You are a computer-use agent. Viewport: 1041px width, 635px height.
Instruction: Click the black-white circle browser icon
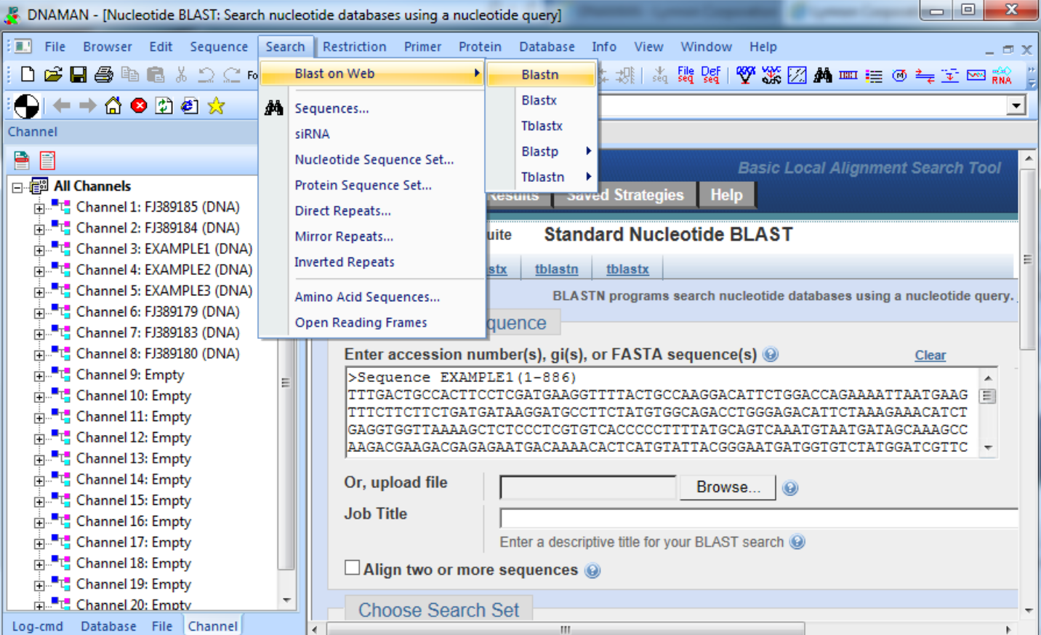27,106
